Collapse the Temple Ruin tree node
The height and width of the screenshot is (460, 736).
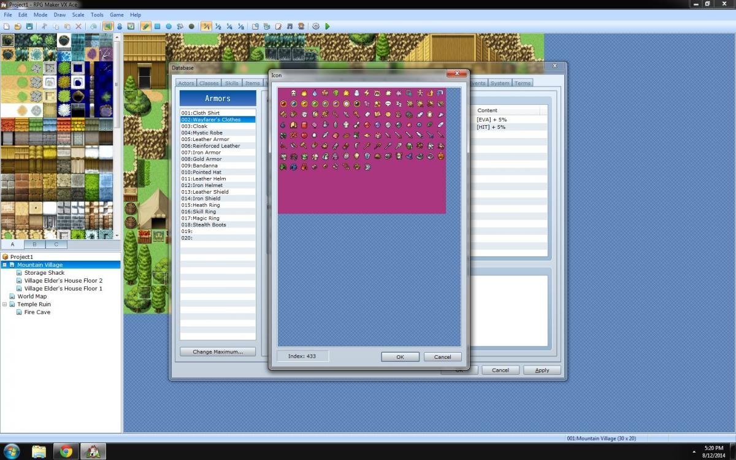(x=5, y=304)
